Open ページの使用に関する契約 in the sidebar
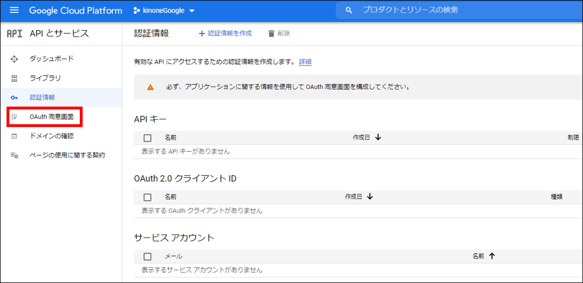The image size is (583, 283). click(67, 155)
